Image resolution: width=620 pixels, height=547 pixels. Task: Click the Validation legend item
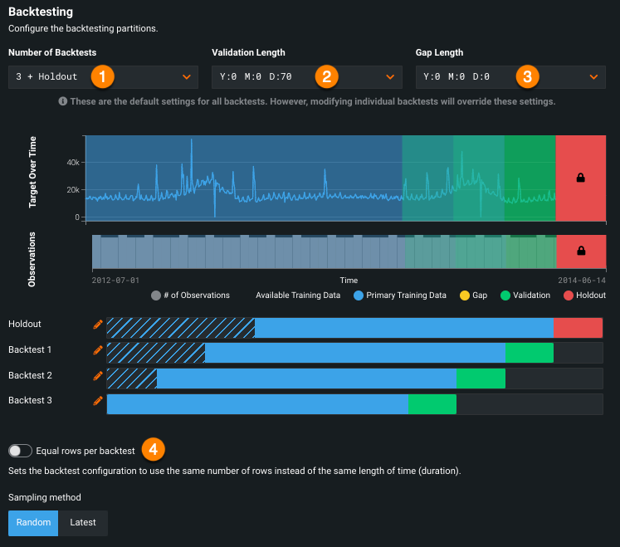click(525, 295)
